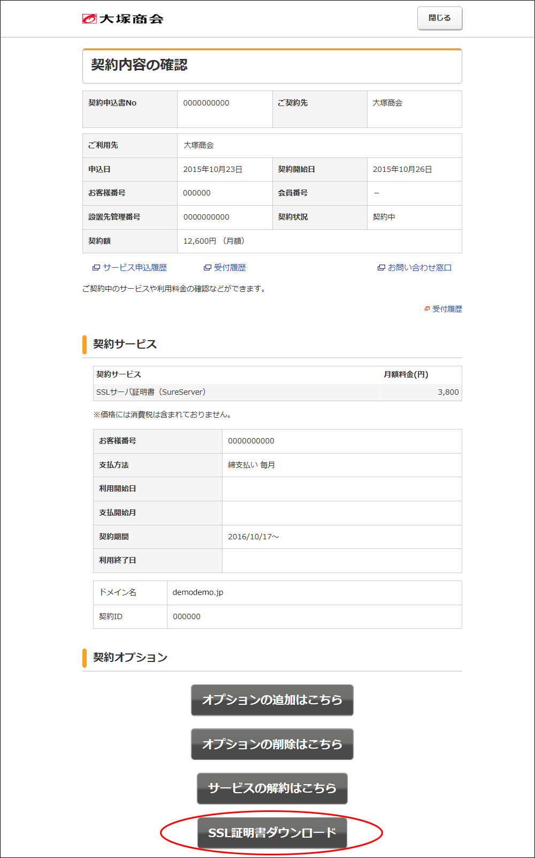Click the 利用開始日 label
Image resolution: width=535 pixels, height=858 pixels.
pyautogui.click(x=118, y=488)
